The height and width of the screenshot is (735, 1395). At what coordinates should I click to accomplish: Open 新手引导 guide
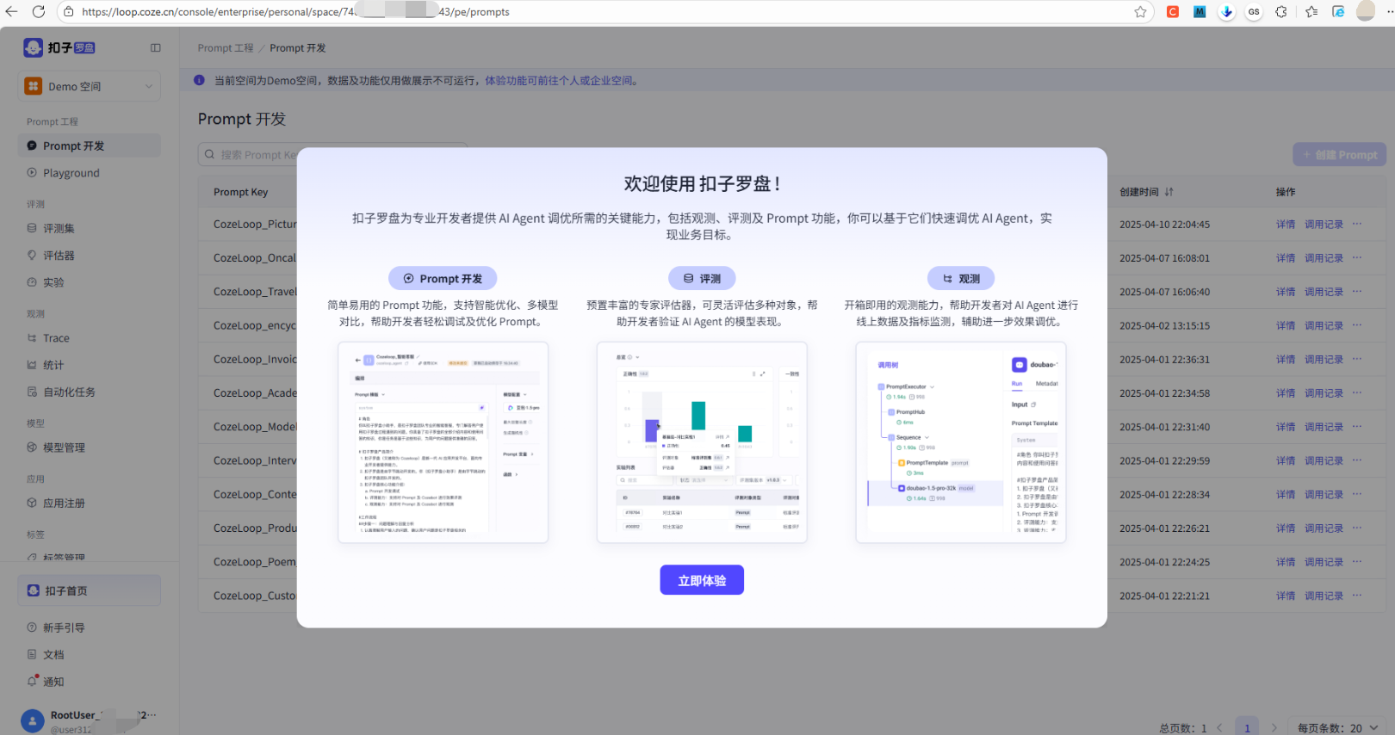(90, 627)
